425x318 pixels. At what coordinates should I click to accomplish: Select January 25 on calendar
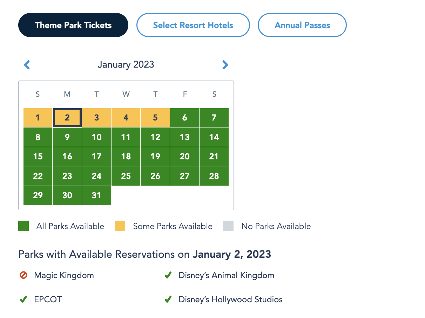126,176
